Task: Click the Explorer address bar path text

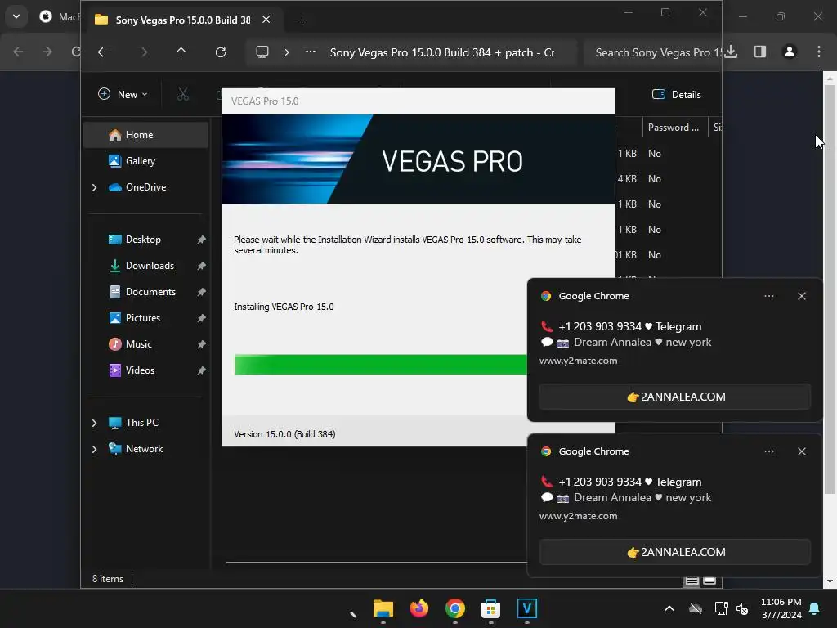Action: tap(442, 52)
